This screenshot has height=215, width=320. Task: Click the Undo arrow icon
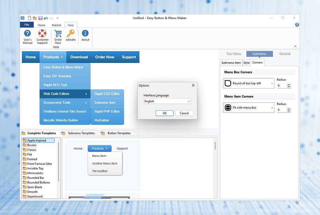tap(46, 18)
